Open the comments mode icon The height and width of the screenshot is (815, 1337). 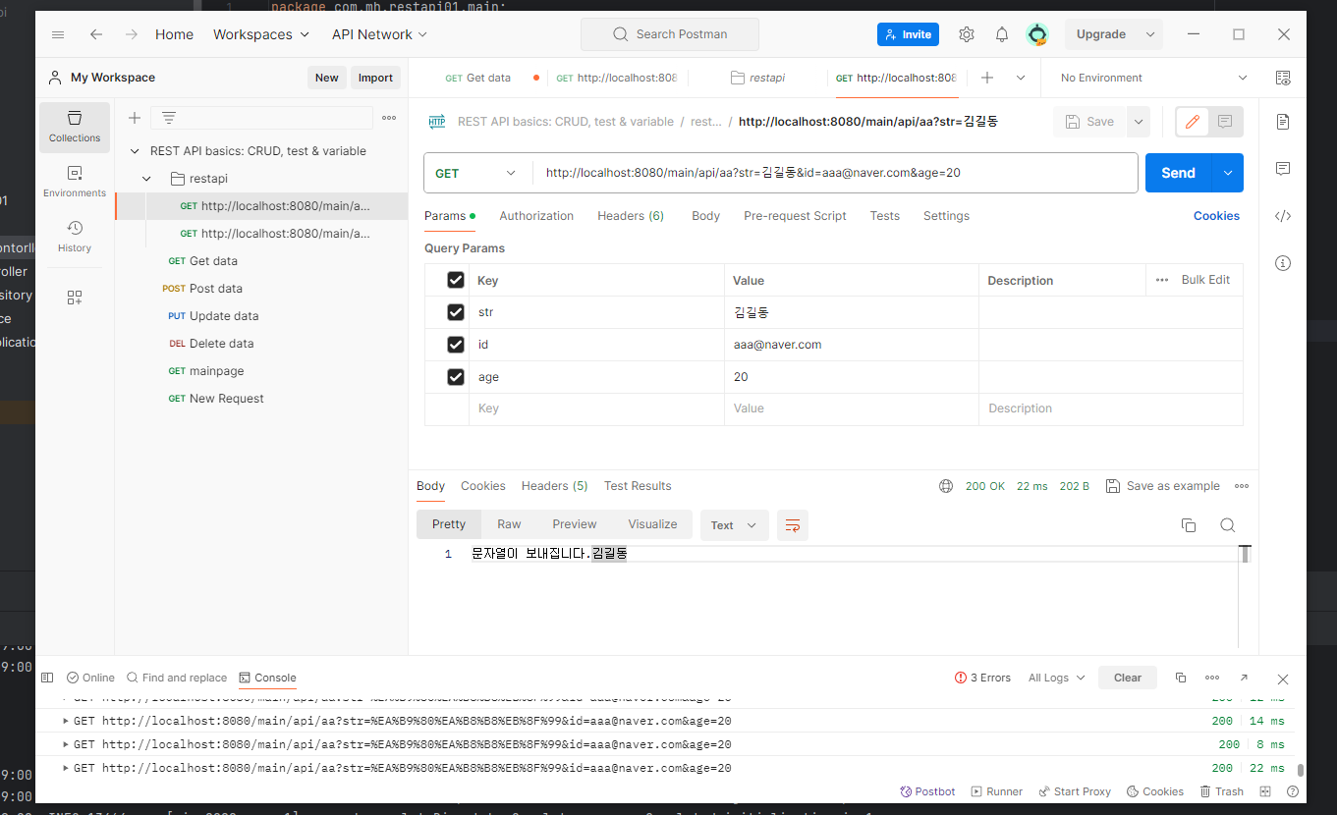[x=1225, y=122]
